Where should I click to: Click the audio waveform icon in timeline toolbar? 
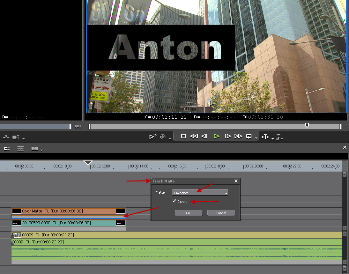(x=20, y=149)
